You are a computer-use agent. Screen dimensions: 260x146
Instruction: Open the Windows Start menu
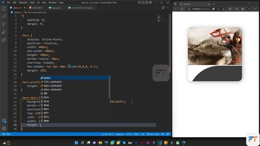click(x=76, y=143)
